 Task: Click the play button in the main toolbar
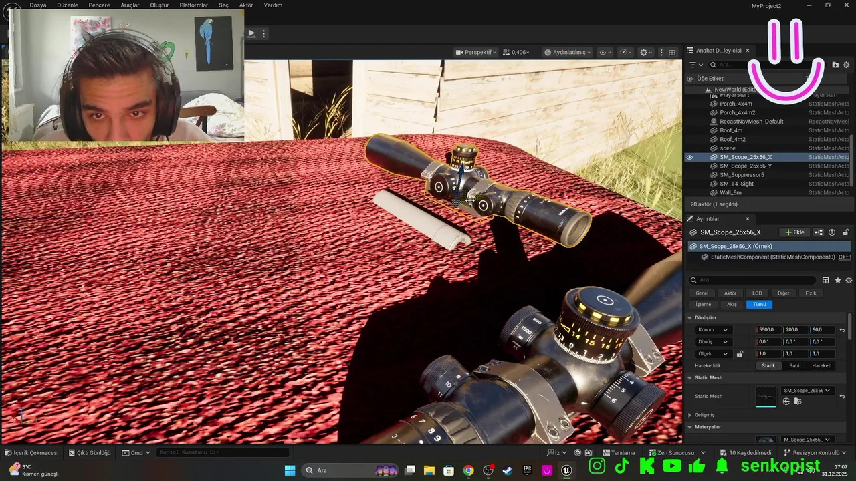(251, 33)
